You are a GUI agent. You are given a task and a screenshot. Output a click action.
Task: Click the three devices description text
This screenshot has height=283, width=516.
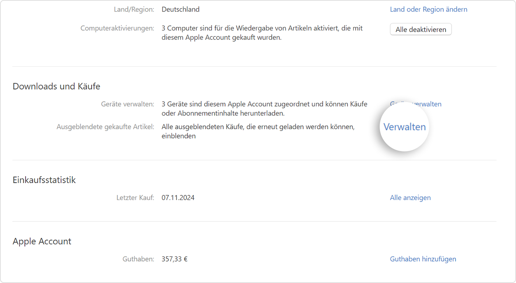tap(264, 108)
